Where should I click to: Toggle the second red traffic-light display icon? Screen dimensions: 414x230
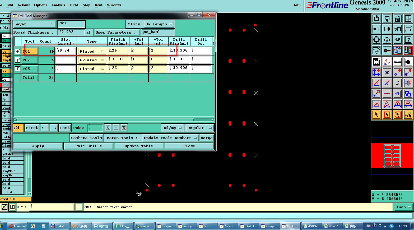pyautogui.click(x=408, y=50)
